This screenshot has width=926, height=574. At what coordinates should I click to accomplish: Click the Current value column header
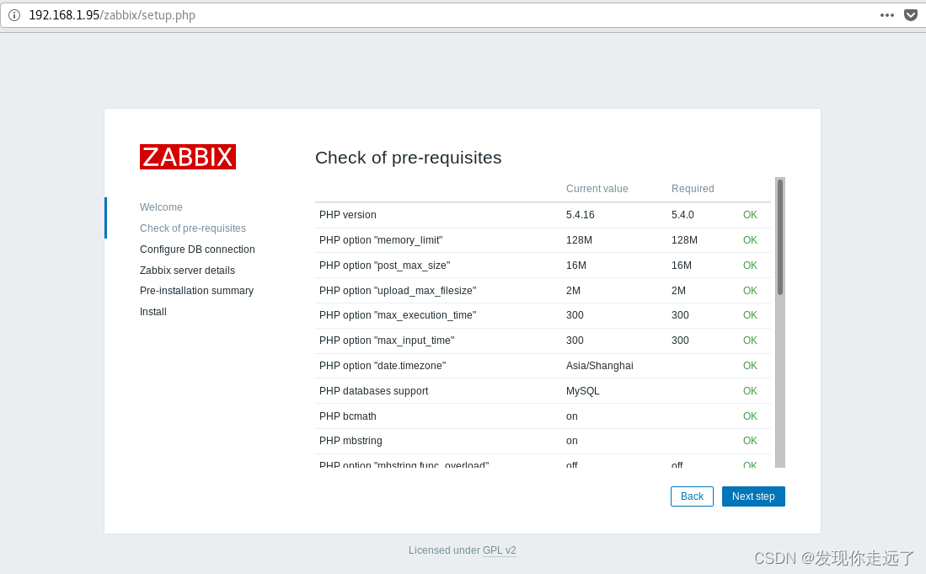597,189
